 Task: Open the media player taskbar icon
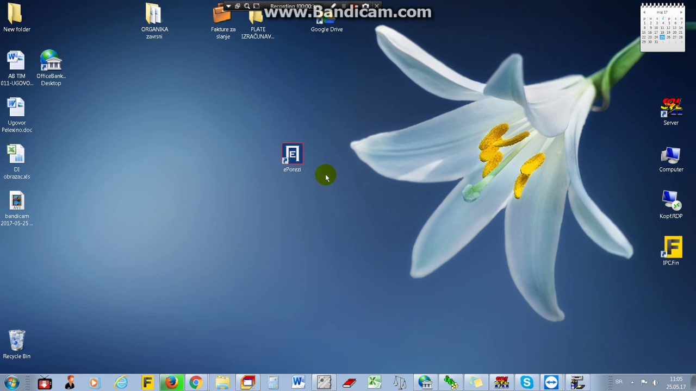95,382
